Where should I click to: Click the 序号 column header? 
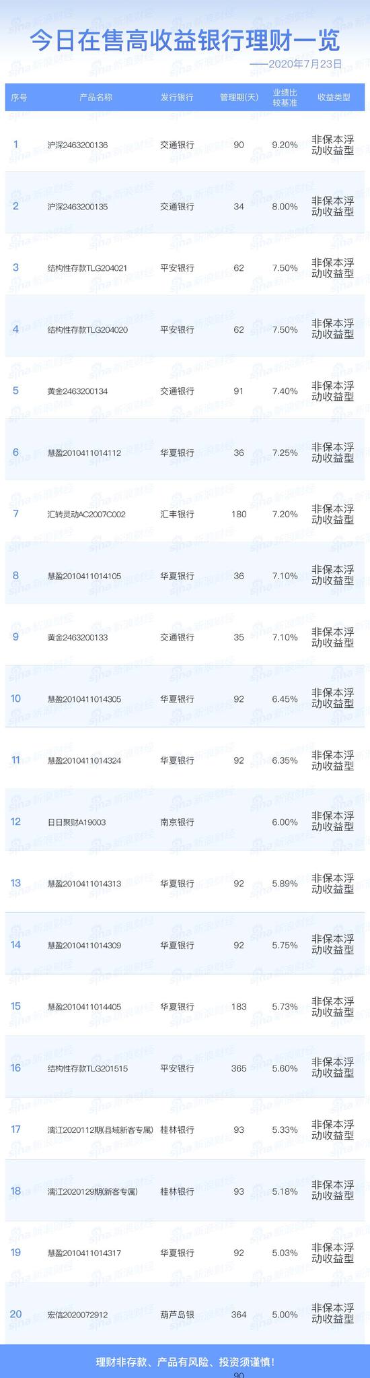[20, 97]
